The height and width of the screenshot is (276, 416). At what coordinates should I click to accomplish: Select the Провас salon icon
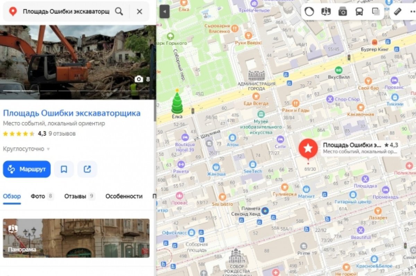pos(179,196)
